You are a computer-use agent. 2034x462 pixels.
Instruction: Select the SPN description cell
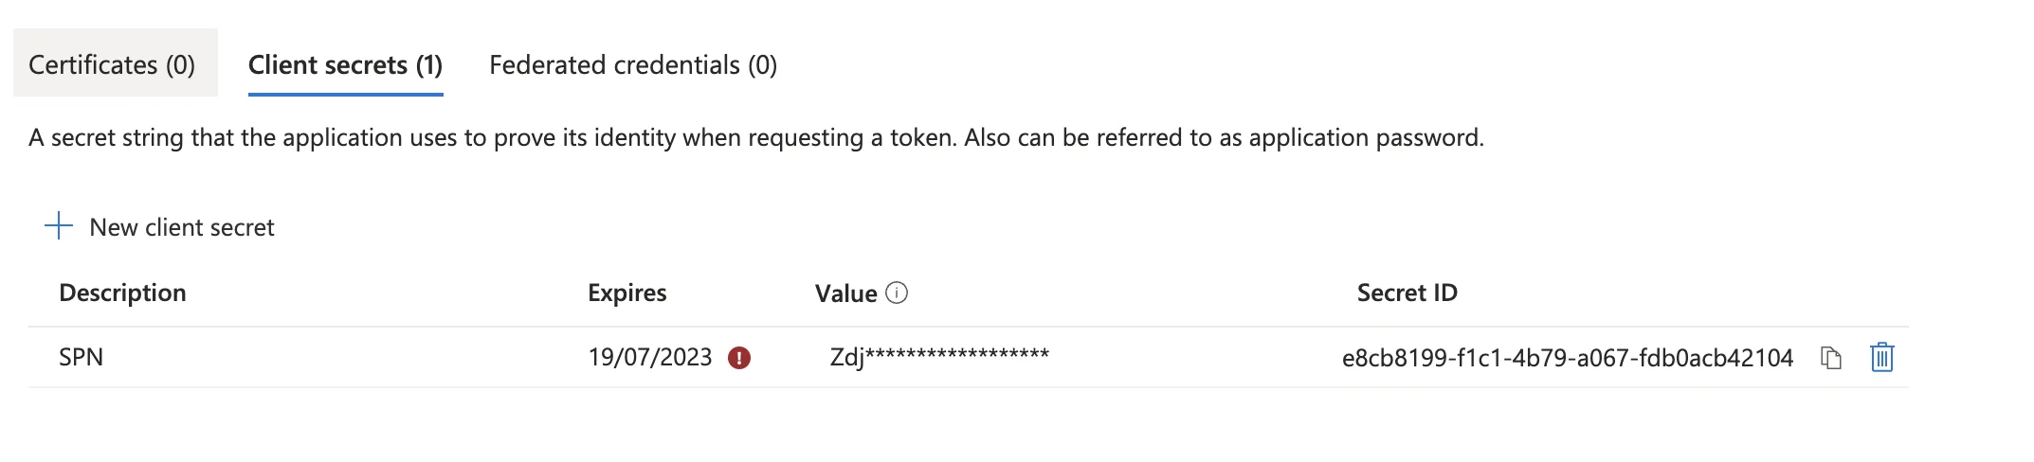click(81, 357)
